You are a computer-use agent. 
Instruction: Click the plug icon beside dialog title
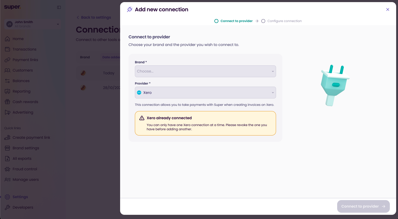[x=130, y=9]
